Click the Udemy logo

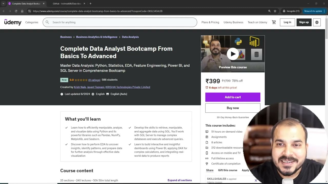(x=13, y=22)
